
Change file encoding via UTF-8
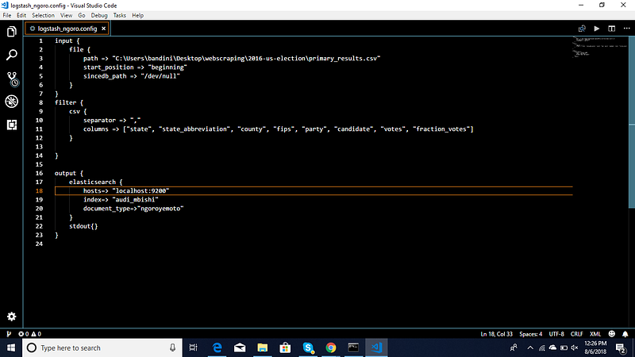(556, 334)
